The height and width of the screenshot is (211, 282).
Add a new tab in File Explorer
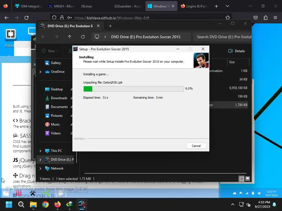pyautogui.click(x=110, y=26)
